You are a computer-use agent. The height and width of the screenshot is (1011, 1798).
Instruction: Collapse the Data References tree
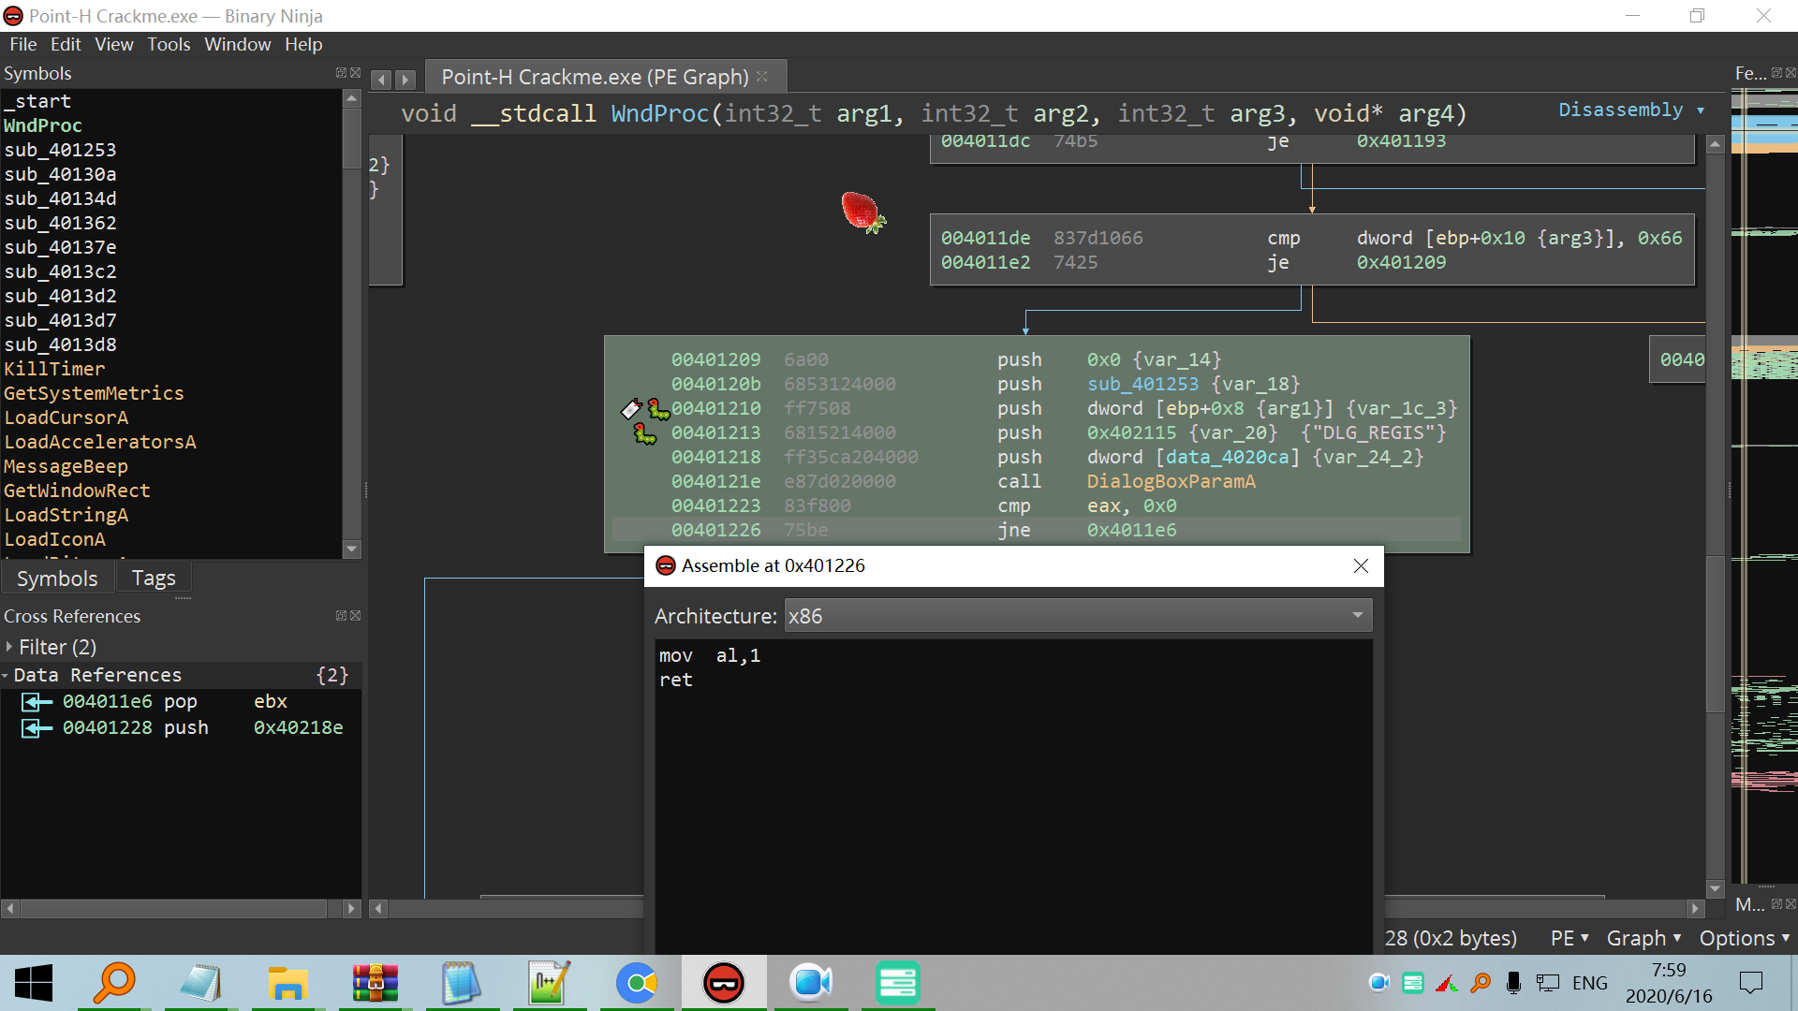[6, 675]
